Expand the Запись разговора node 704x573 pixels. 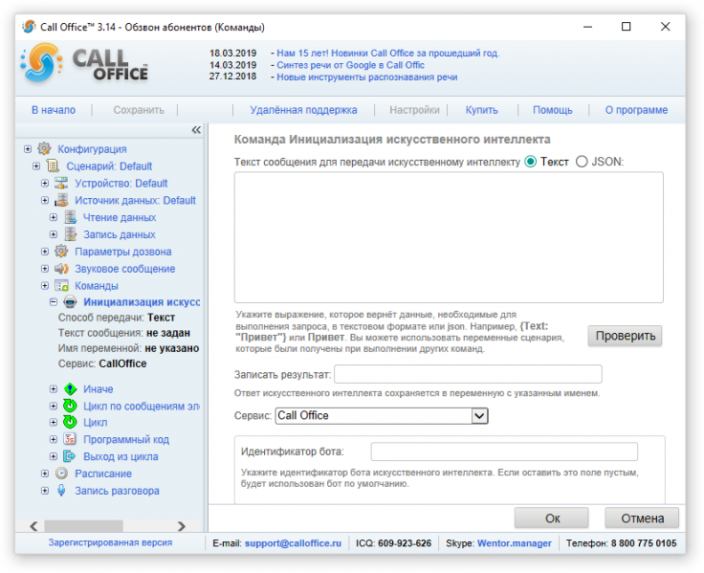pos(45,491)
